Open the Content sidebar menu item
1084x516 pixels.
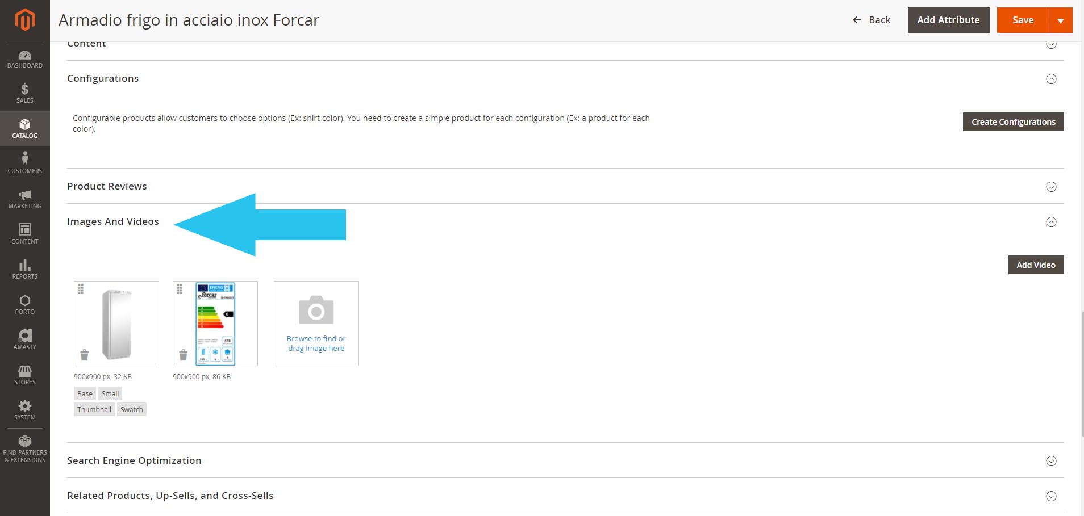25,234
